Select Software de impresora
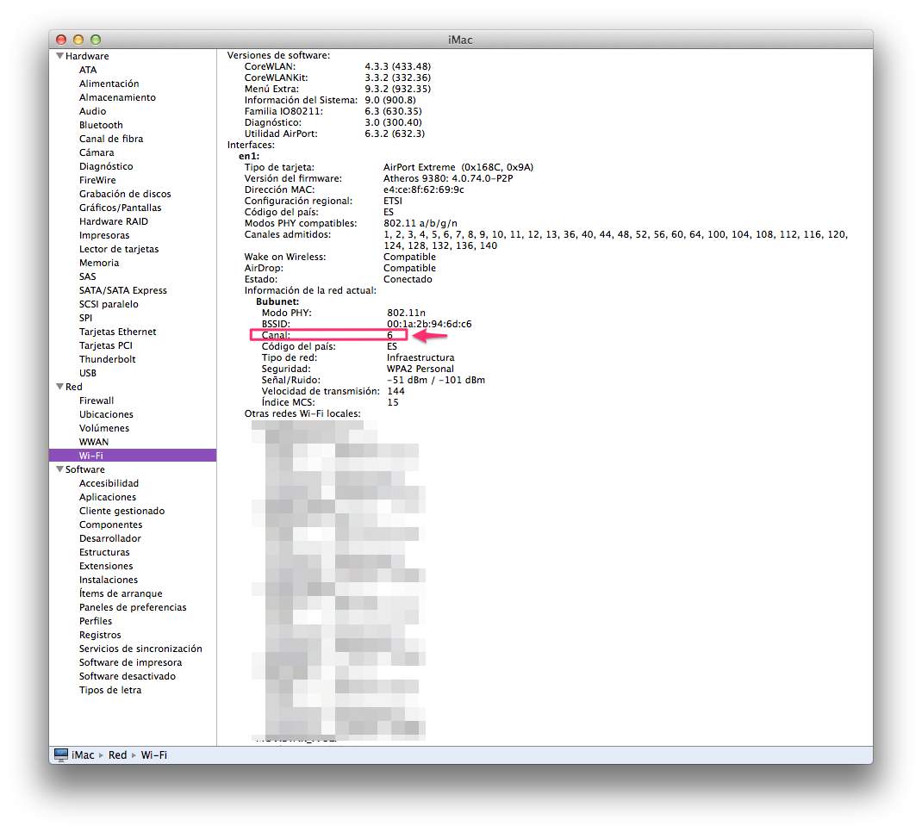The image size is (922, 832). [x=130, y=663]
